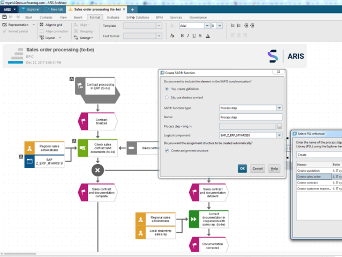Open the Governance ribbon tab
The image size is (342, 257).
pos(198,17)
